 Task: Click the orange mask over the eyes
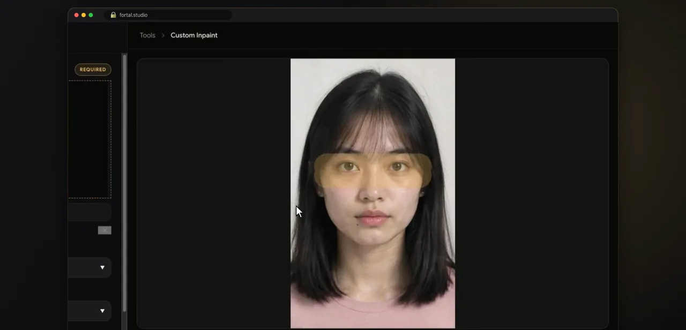(x=372, y=170)
